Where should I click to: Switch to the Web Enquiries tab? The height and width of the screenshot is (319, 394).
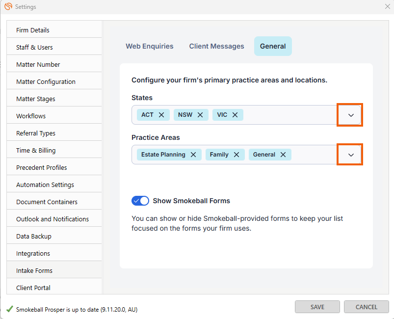click(x=150, y=46)
